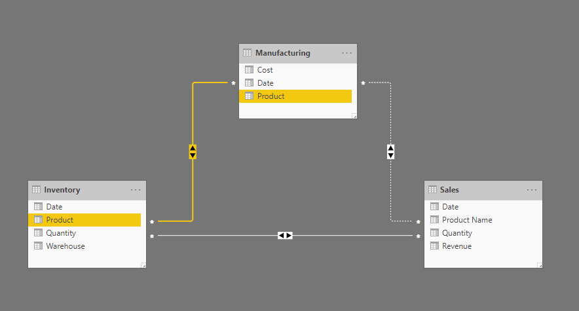The image size is (579, 311).
Task: Click the resize handle of Sales table
Action: [539, 265]
